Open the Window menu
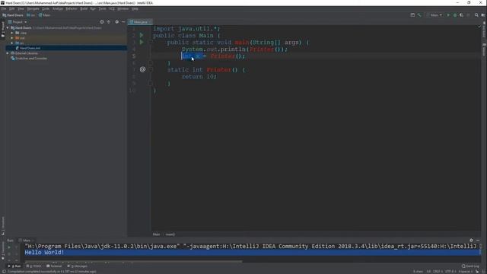 coord(123,8)
